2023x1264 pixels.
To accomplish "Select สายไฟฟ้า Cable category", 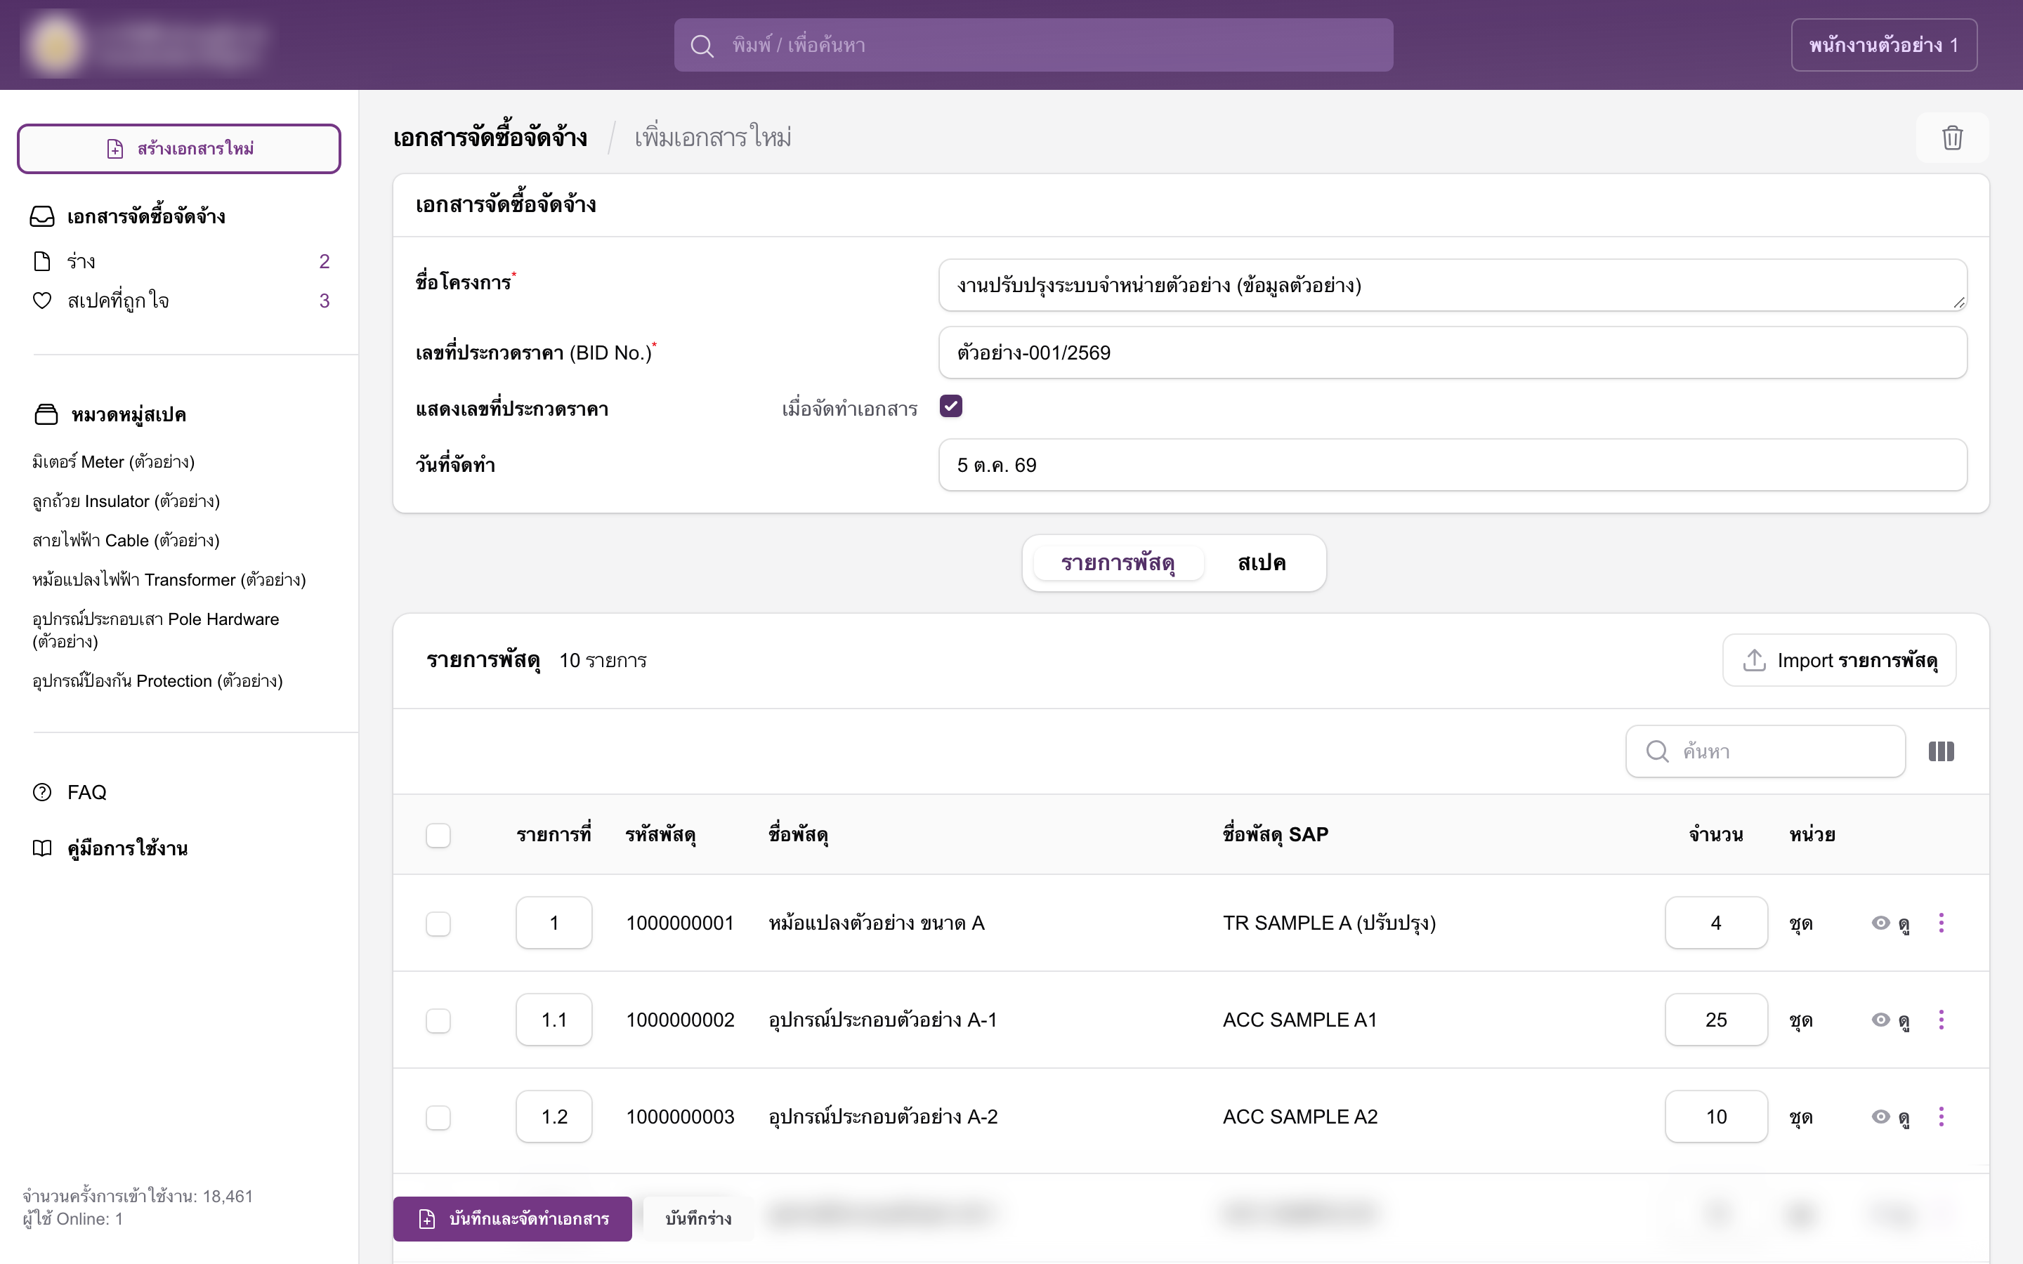I will (x=126, y=540).
